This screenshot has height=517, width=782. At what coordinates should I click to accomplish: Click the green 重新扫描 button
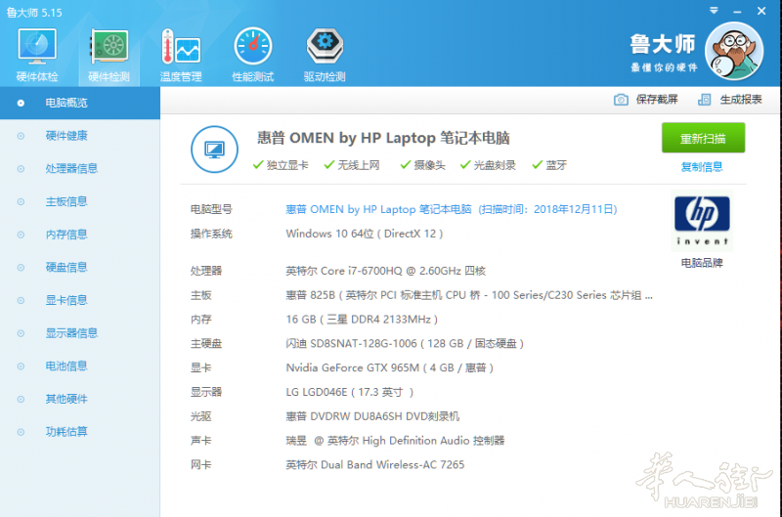coord(703,138)
